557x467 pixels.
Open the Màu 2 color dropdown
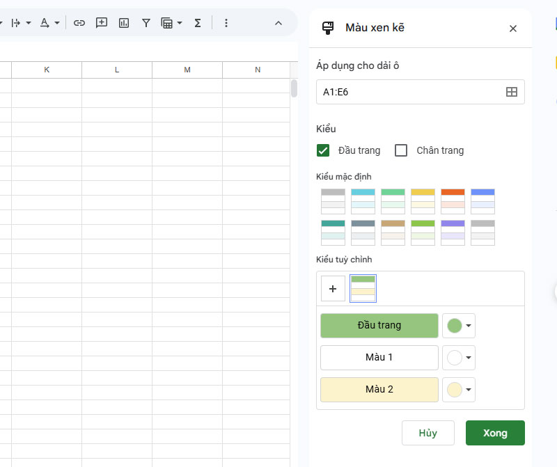pyautogui.click(x=459, y=390)
